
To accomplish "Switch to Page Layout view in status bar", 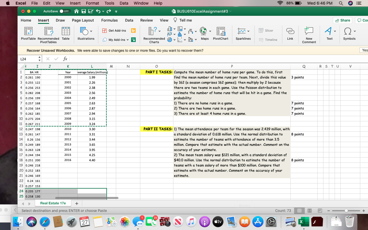I will click(310, 211).
